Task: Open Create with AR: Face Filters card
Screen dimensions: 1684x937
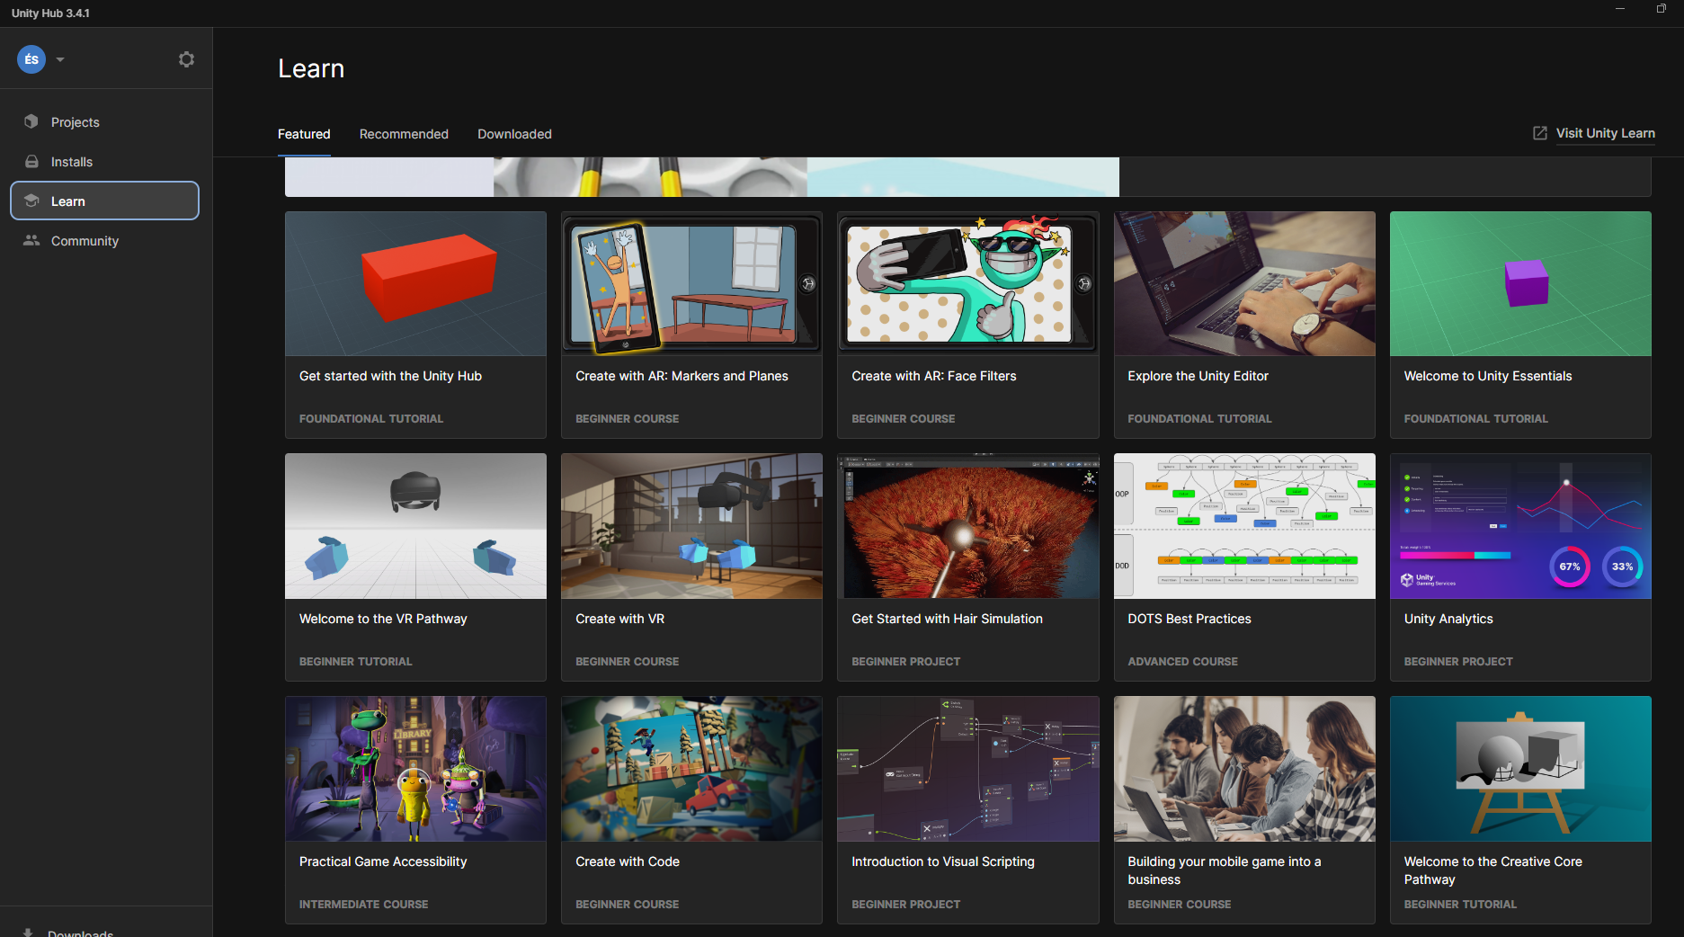Action: (x=967, y=325)
